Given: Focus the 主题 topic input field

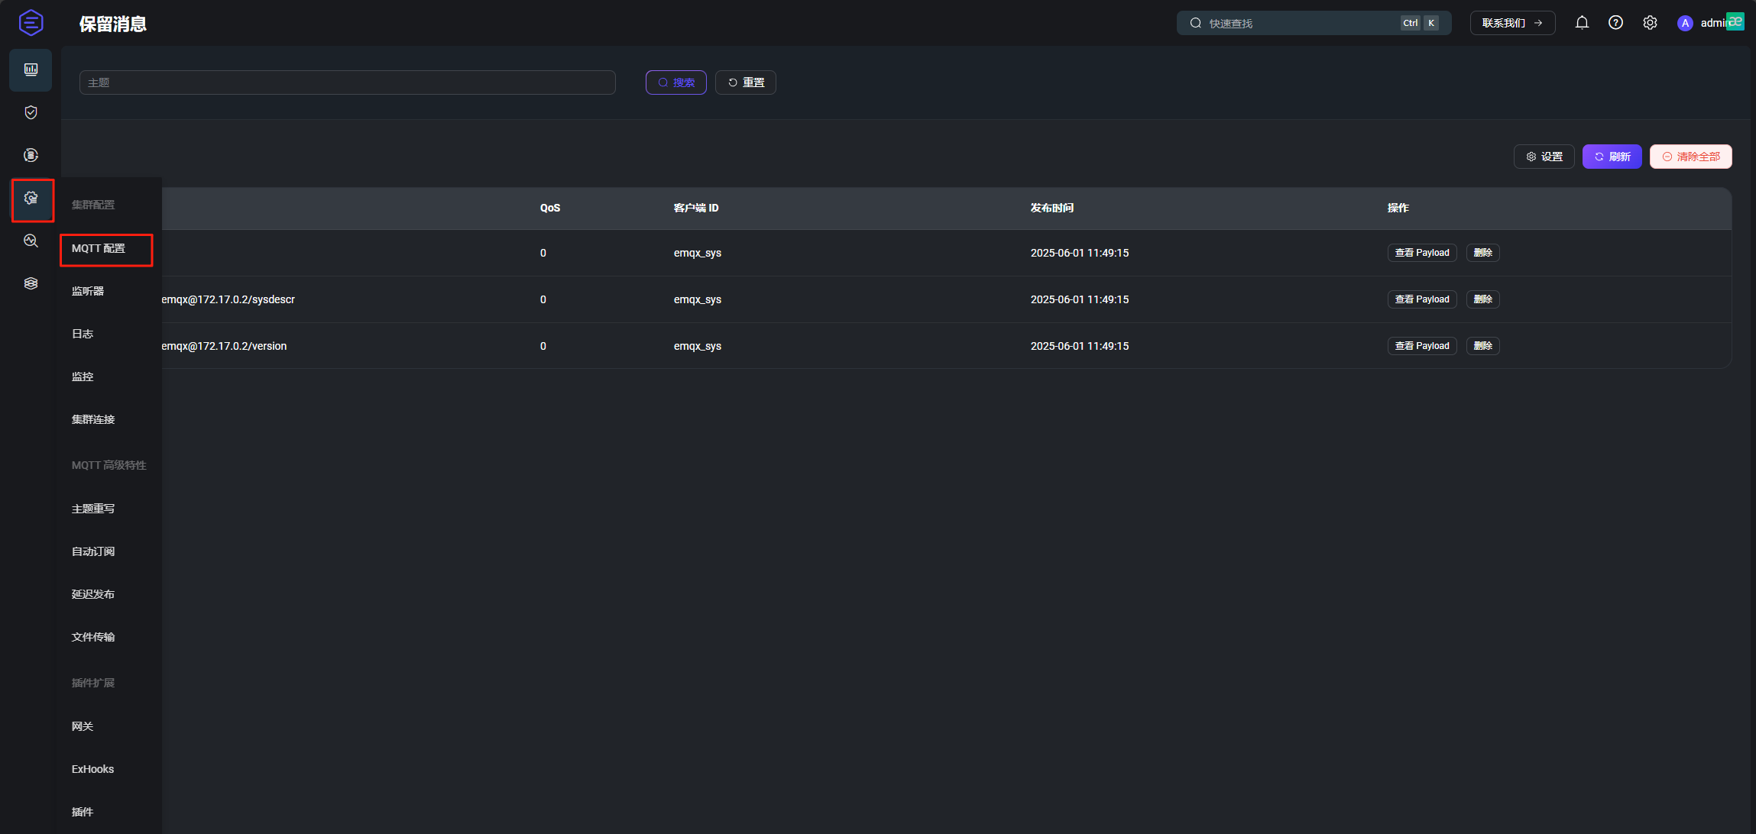Looking at the screenshot, I should click(347, 82).
